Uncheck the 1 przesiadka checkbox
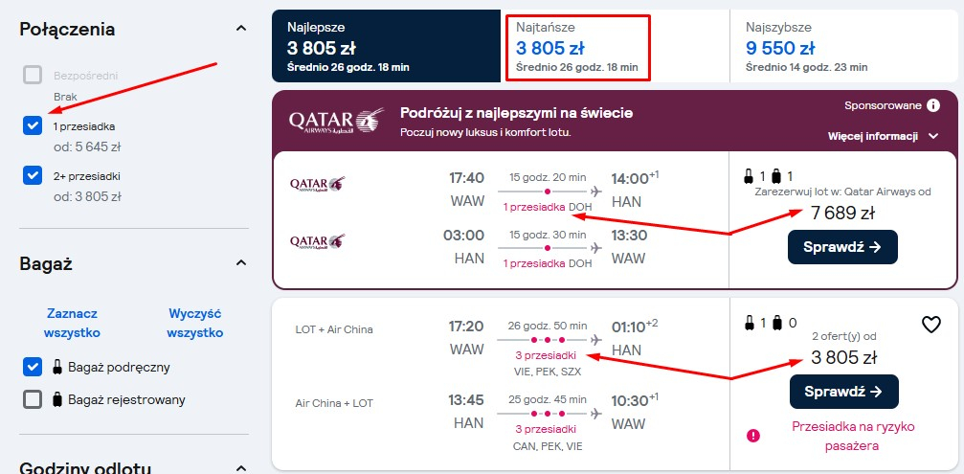 pos(32,125)
